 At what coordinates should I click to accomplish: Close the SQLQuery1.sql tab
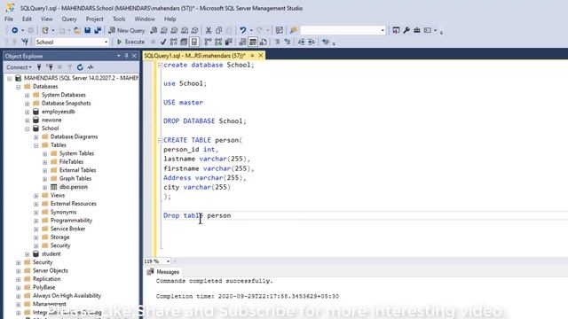[260, 56]
